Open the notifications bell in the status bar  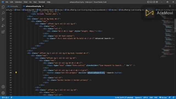pos(174,98)
